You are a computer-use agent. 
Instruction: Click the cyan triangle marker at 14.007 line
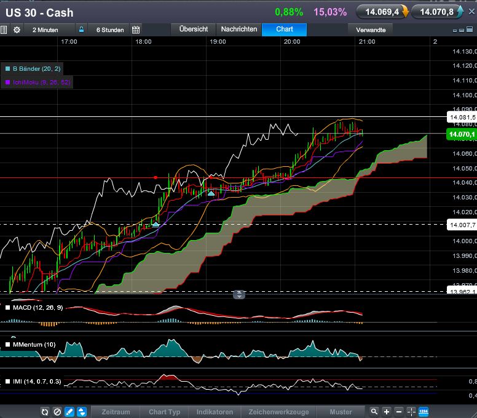pyautogui.click(x=156, y=225)
